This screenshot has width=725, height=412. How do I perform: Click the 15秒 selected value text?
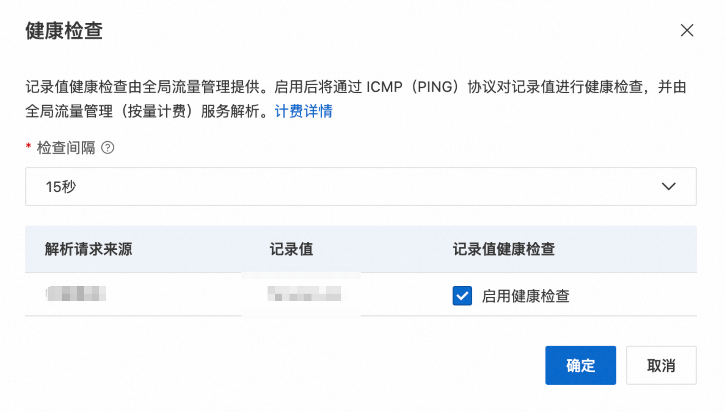[60, 187]
